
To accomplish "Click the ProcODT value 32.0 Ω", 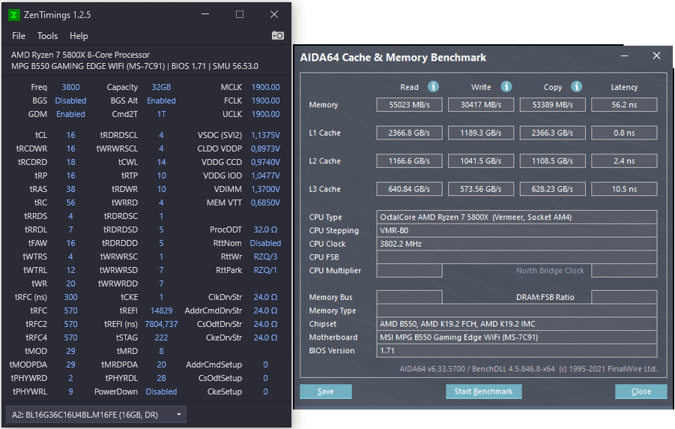I will [x=266, y=229].
